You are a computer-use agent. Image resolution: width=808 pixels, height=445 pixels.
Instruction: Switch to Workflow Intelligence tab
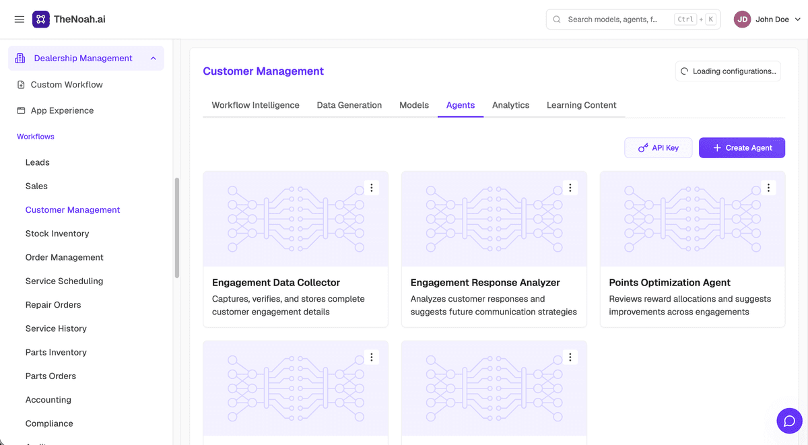(255, 105)
